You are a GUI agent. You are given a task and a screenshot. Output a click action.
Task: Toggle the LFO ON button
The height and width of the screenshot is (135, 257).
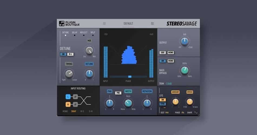click(x=163, y=100)
